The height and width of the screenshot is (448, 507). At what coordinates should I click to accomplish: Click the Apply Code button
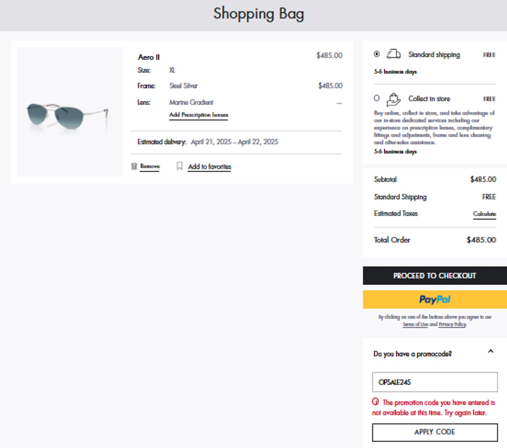coord(435,432)
